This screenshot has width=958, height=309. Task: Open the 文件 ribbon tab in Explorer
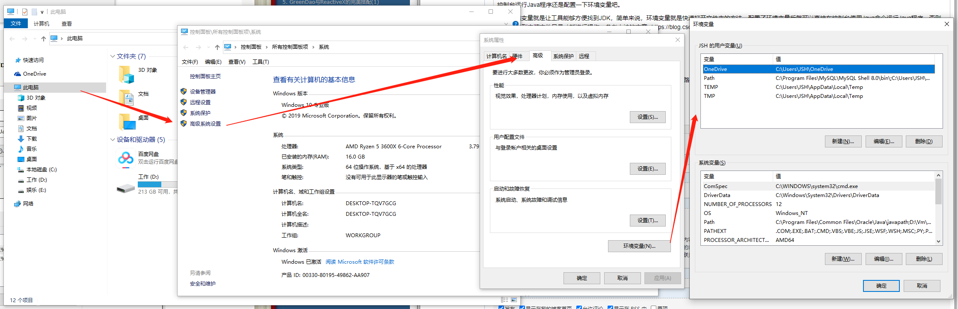click(x=16, y=24)
